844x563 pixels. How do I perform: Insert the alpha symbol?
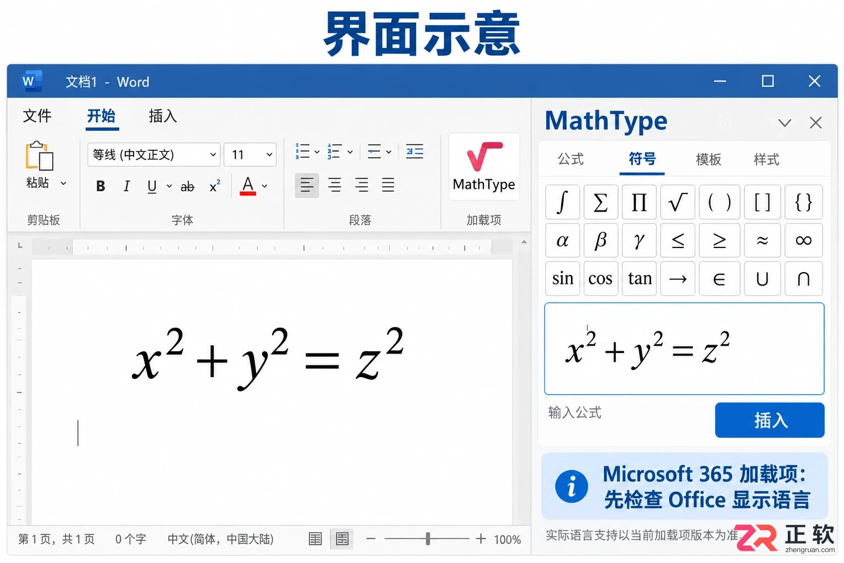pos(563,240)
